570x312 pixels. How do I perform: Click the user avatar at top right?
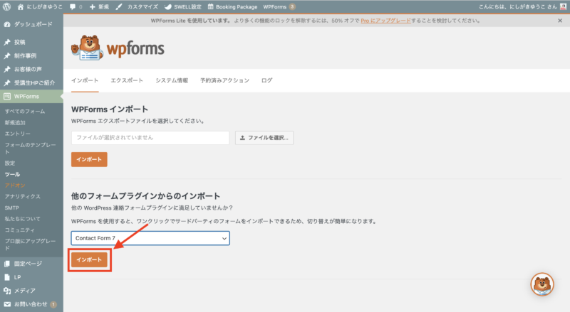[x=563, y=6]
